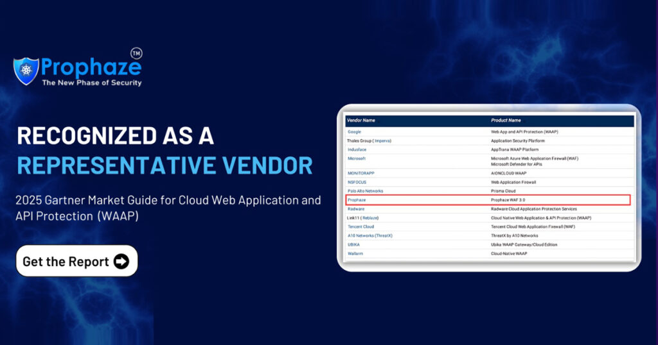658x345 pixels.
Task: Click 'Cloud-Native WAAP' cell
Action: tap(509, 254)
